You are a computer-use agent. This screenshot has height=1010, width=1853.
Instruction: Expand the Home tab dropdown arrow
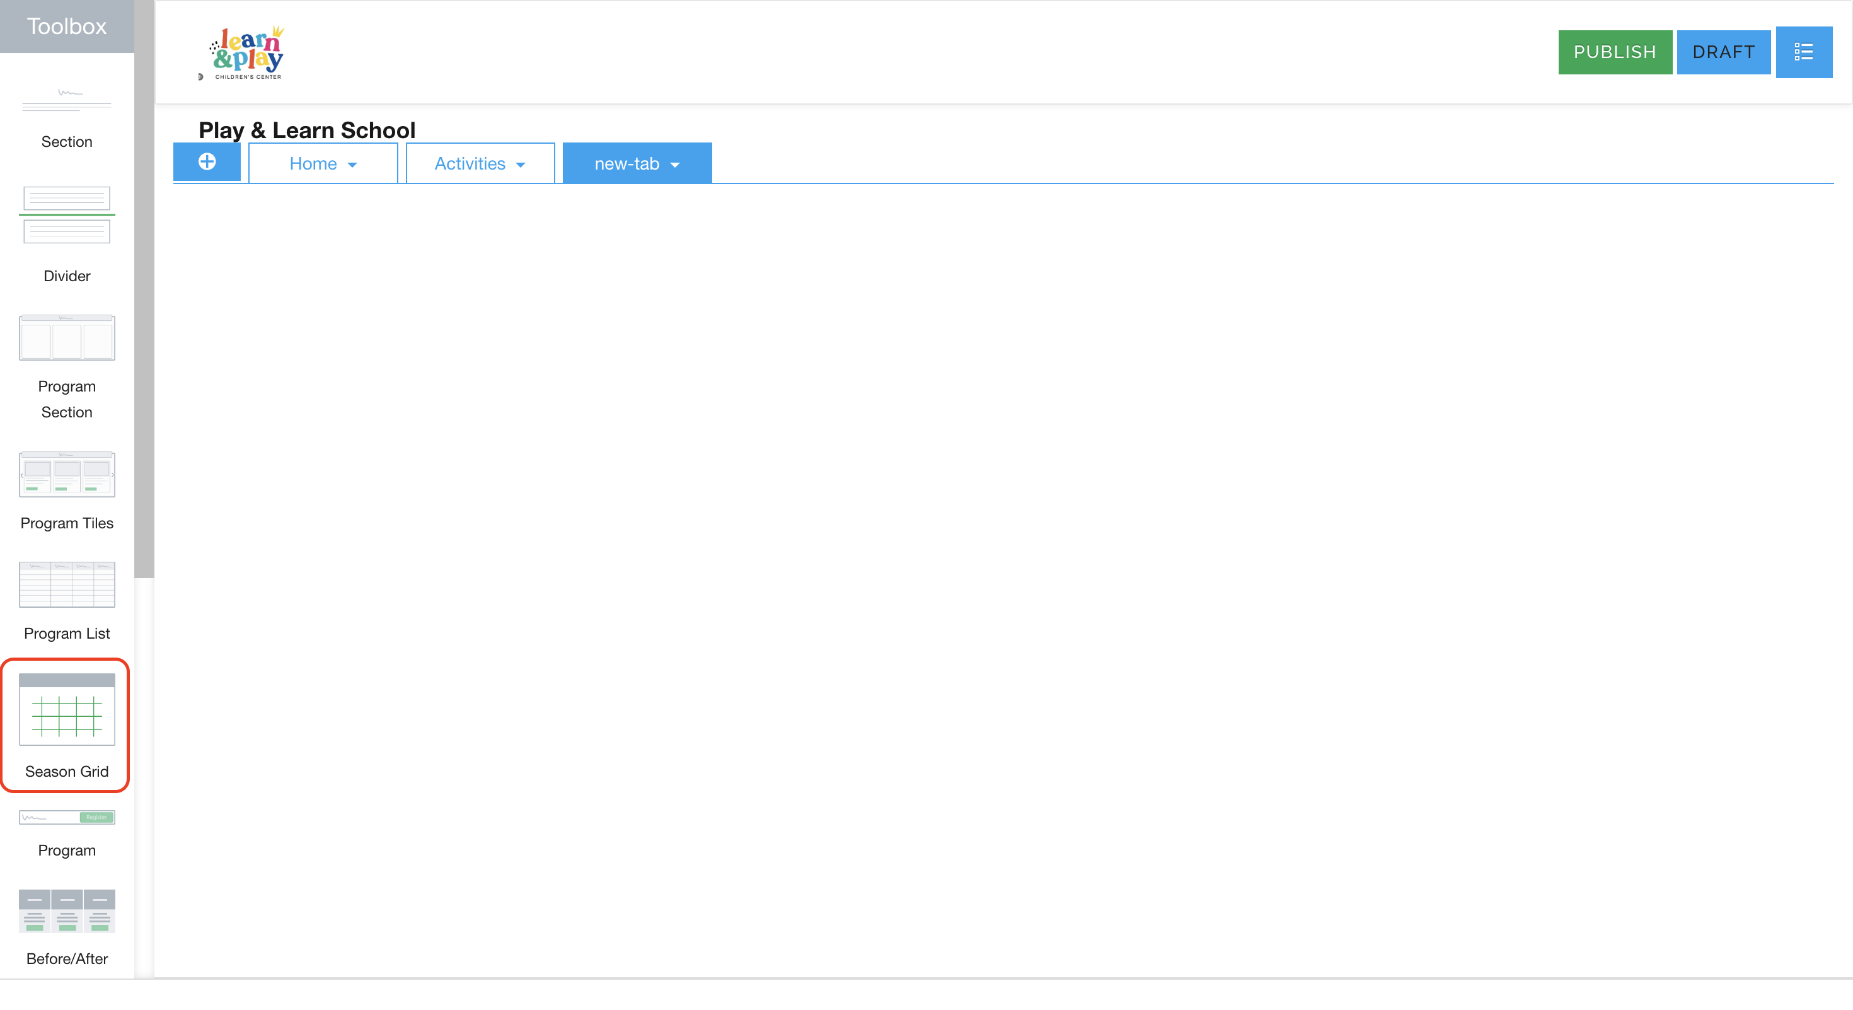pos(352,165)
